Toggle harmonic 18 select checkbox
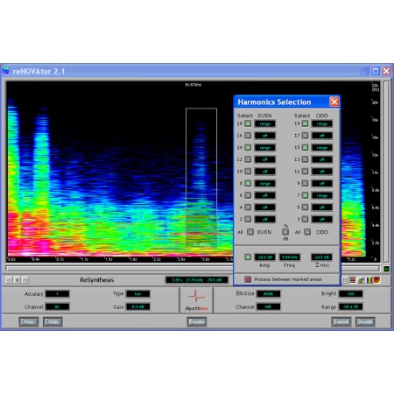 (248, 123)
